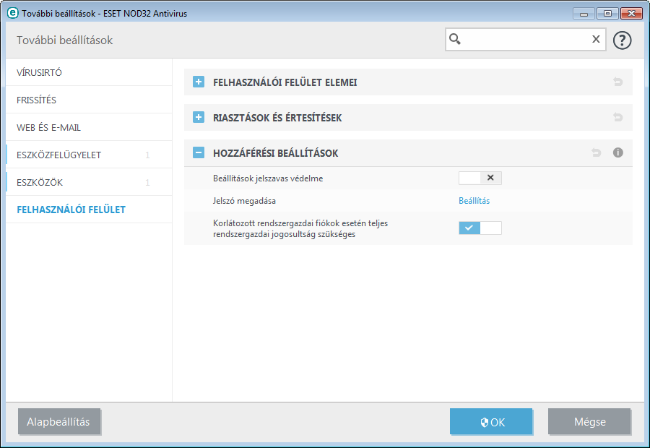Open the Frissítés category

point(89,100)
